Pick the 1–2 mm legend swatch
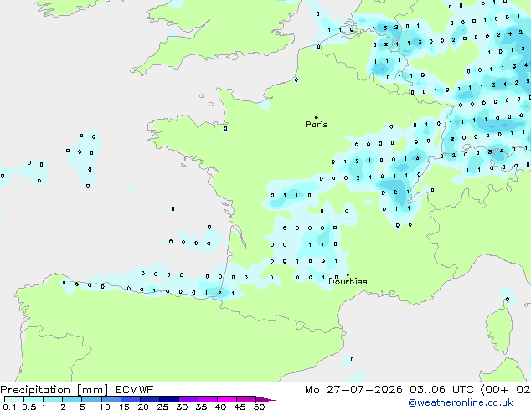Screen dimensions: 531x410 pyautogui.click(x=53, y=399)
